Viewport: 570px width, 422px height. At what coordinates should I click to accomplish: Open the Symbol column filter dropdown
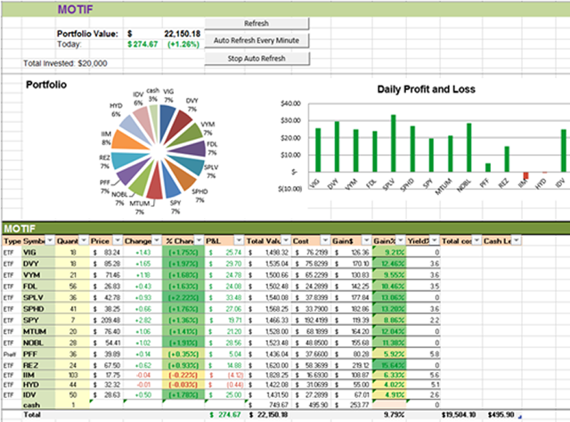coord(49,240)
